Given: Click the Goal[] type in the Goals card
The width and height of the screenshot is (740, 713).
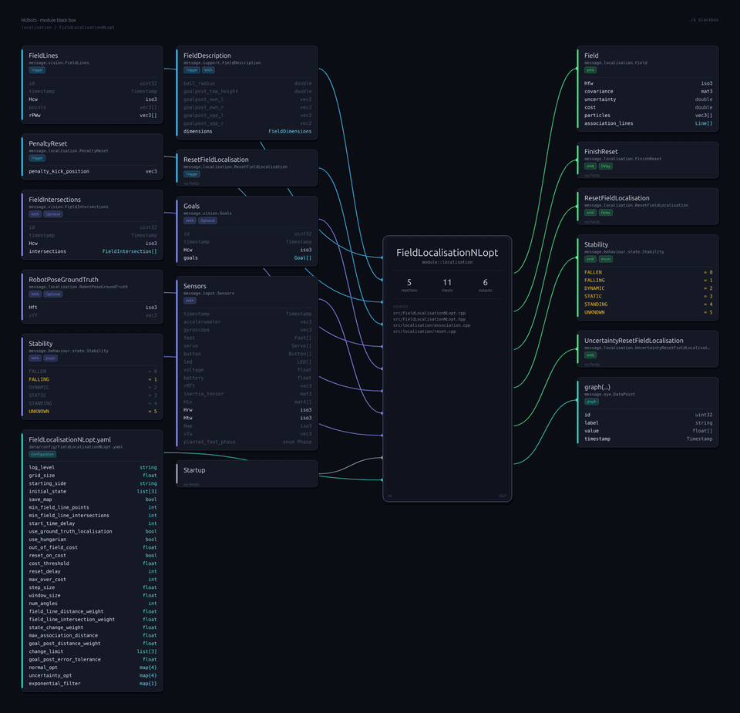Looking at the screenshot, I should pyautogui.click(x=302, y=258).
